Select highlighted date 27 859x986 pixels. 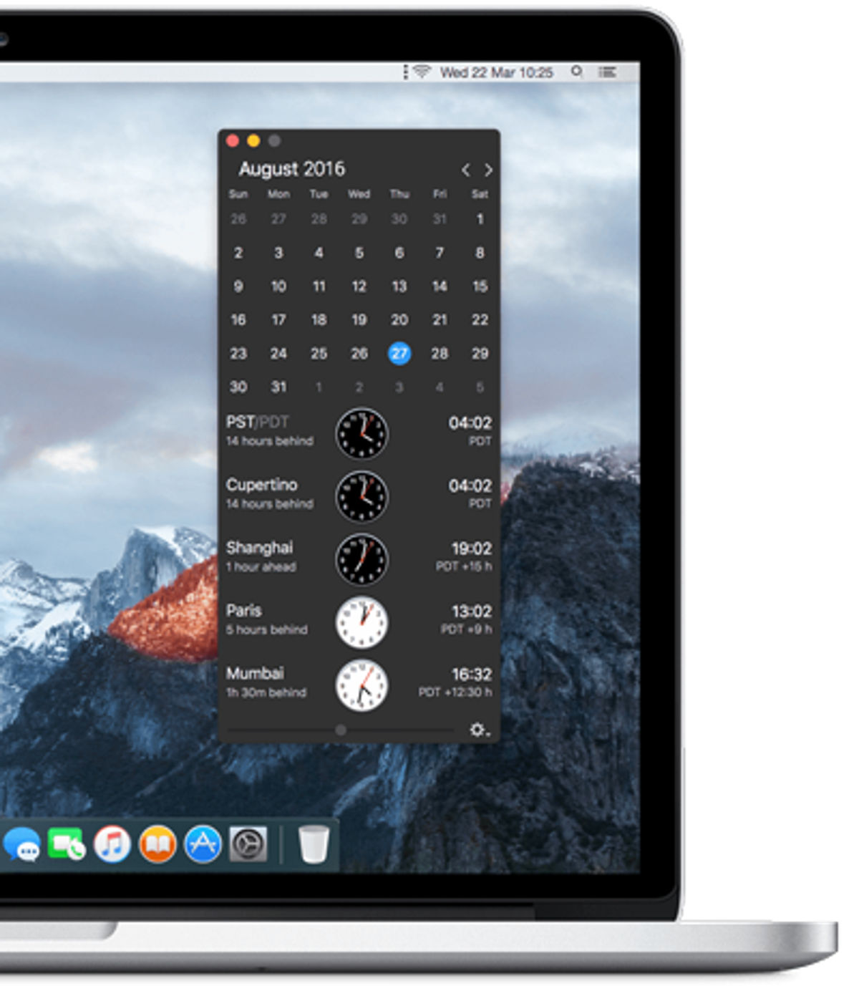(x=399, y=353)
